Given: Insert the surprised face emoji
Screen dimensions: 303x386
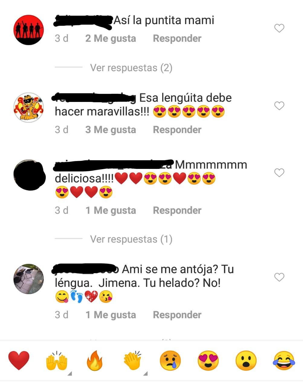Looking at the screenshot, I should coord(246,361).
